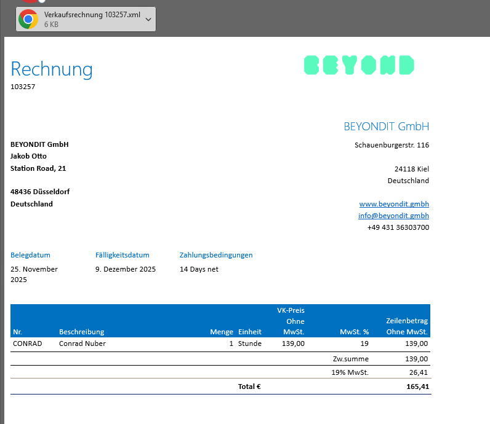This screenshot has width=490, height=424.
Task: Click the Menge column header
Action: point(222,332)
